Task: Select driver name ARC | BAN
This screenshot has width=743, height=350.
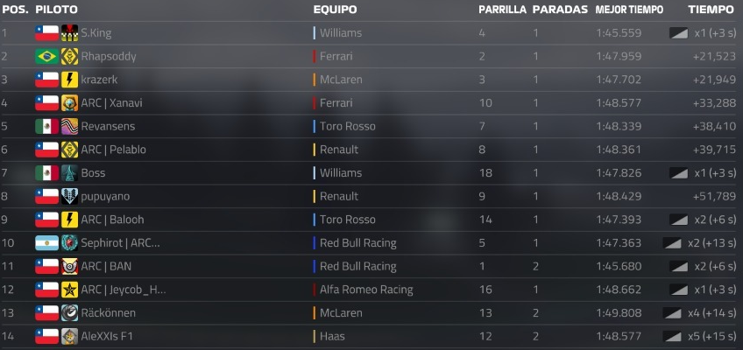Action: point(106,266)
